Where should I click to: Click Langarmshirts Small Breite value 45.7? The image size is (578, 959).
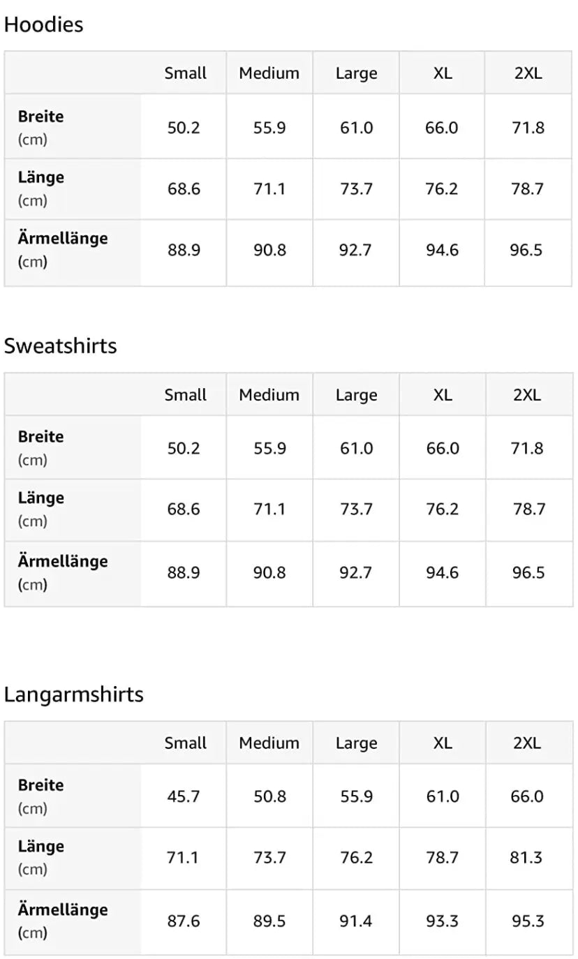184,796
